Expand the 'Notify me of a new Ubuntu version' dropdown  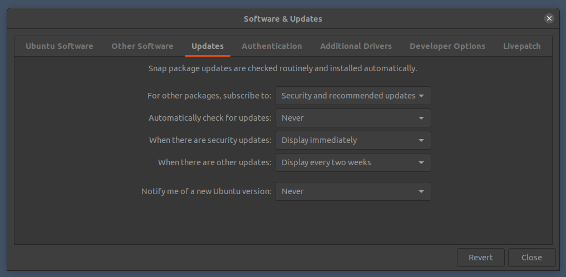(x=352, y=191)
